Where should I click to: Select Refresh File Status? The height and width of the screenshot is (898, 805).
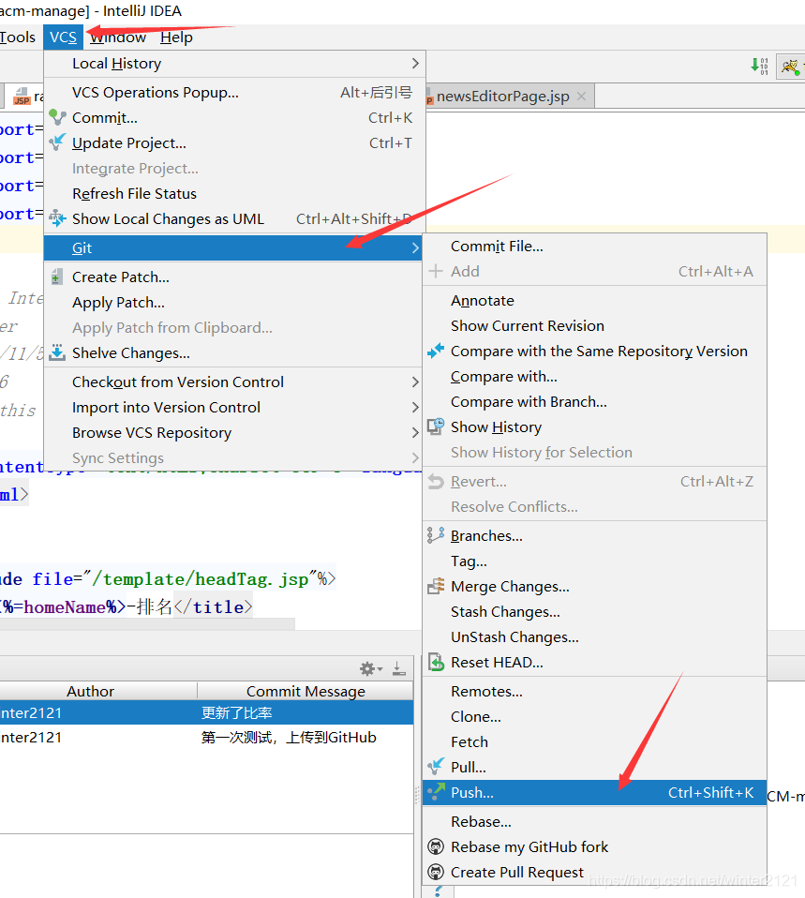click(134, 194)
